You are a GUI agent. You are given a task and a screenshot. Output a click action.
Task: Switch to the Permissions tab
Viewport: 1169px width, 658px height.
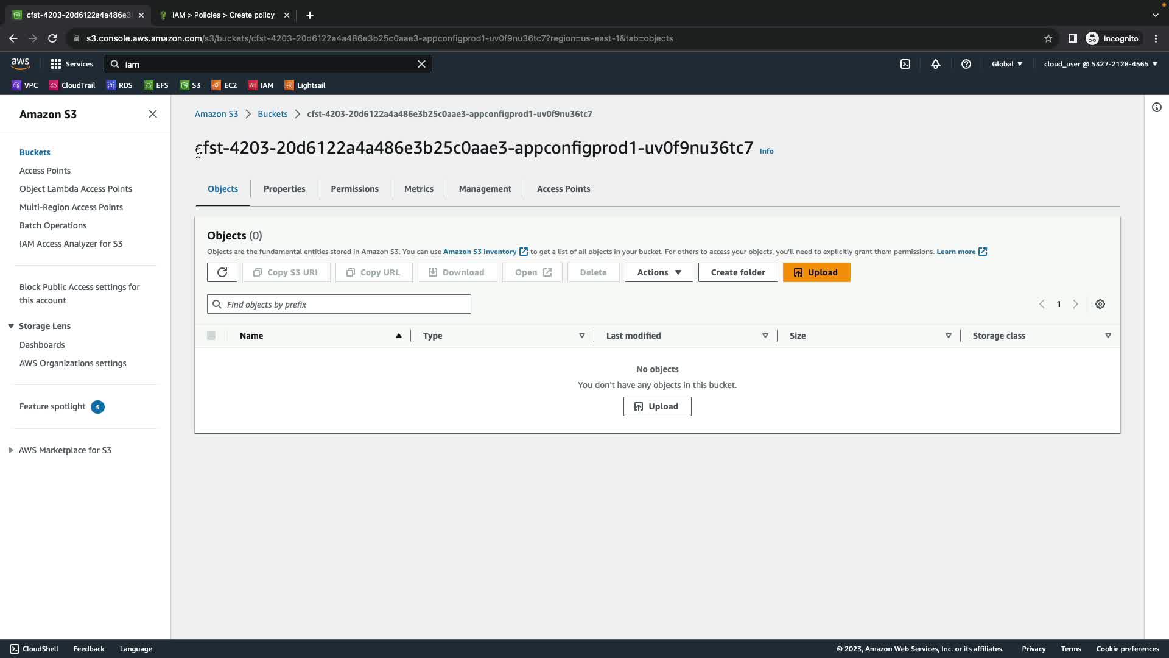(354, 189)
